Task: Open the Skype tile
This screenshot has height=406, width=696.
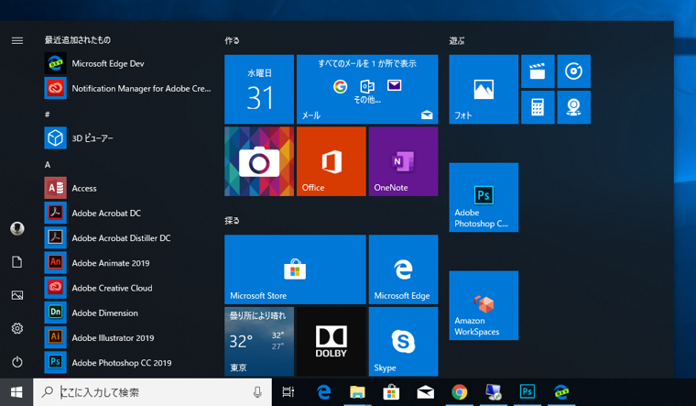Action: [x=404, y=342]
